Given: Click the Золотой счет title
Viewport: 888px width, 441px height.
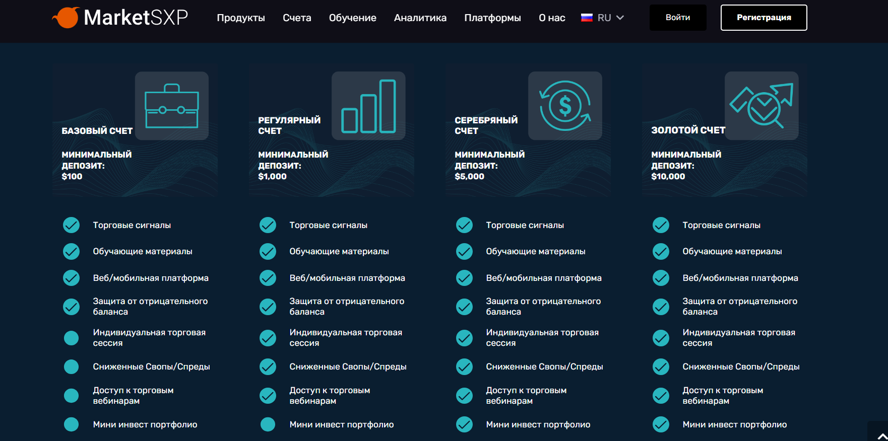Looking at the screenshot, I should click(688, 130).
